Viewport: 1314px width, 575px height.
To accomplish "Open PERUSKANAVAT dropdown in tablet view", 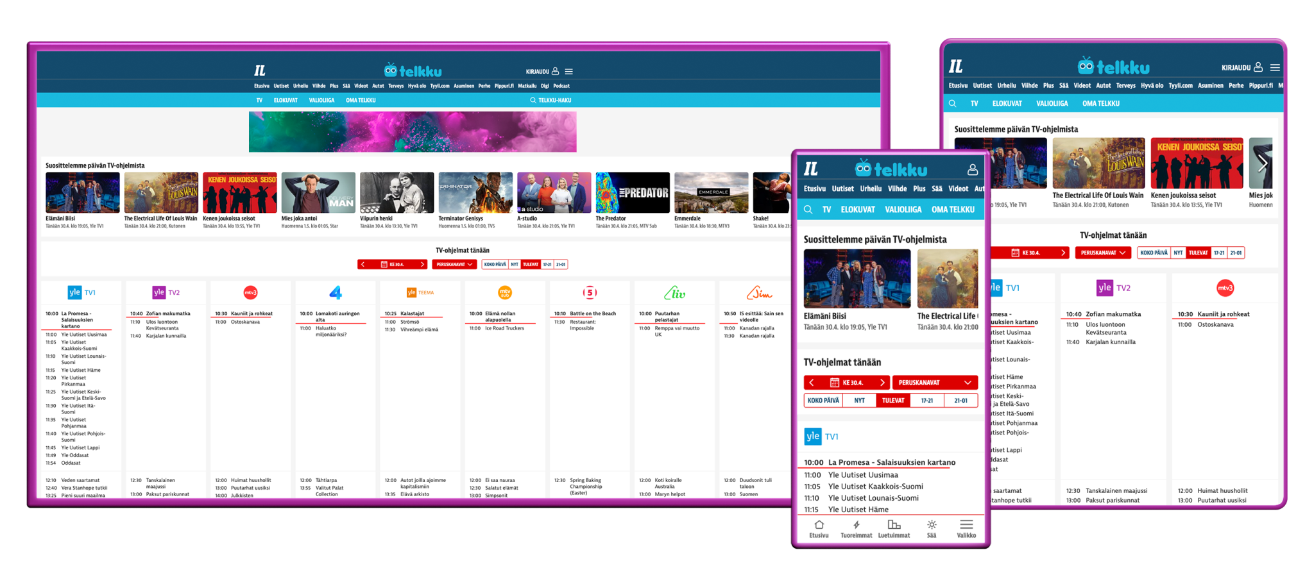I will (x=1104, y=253).
